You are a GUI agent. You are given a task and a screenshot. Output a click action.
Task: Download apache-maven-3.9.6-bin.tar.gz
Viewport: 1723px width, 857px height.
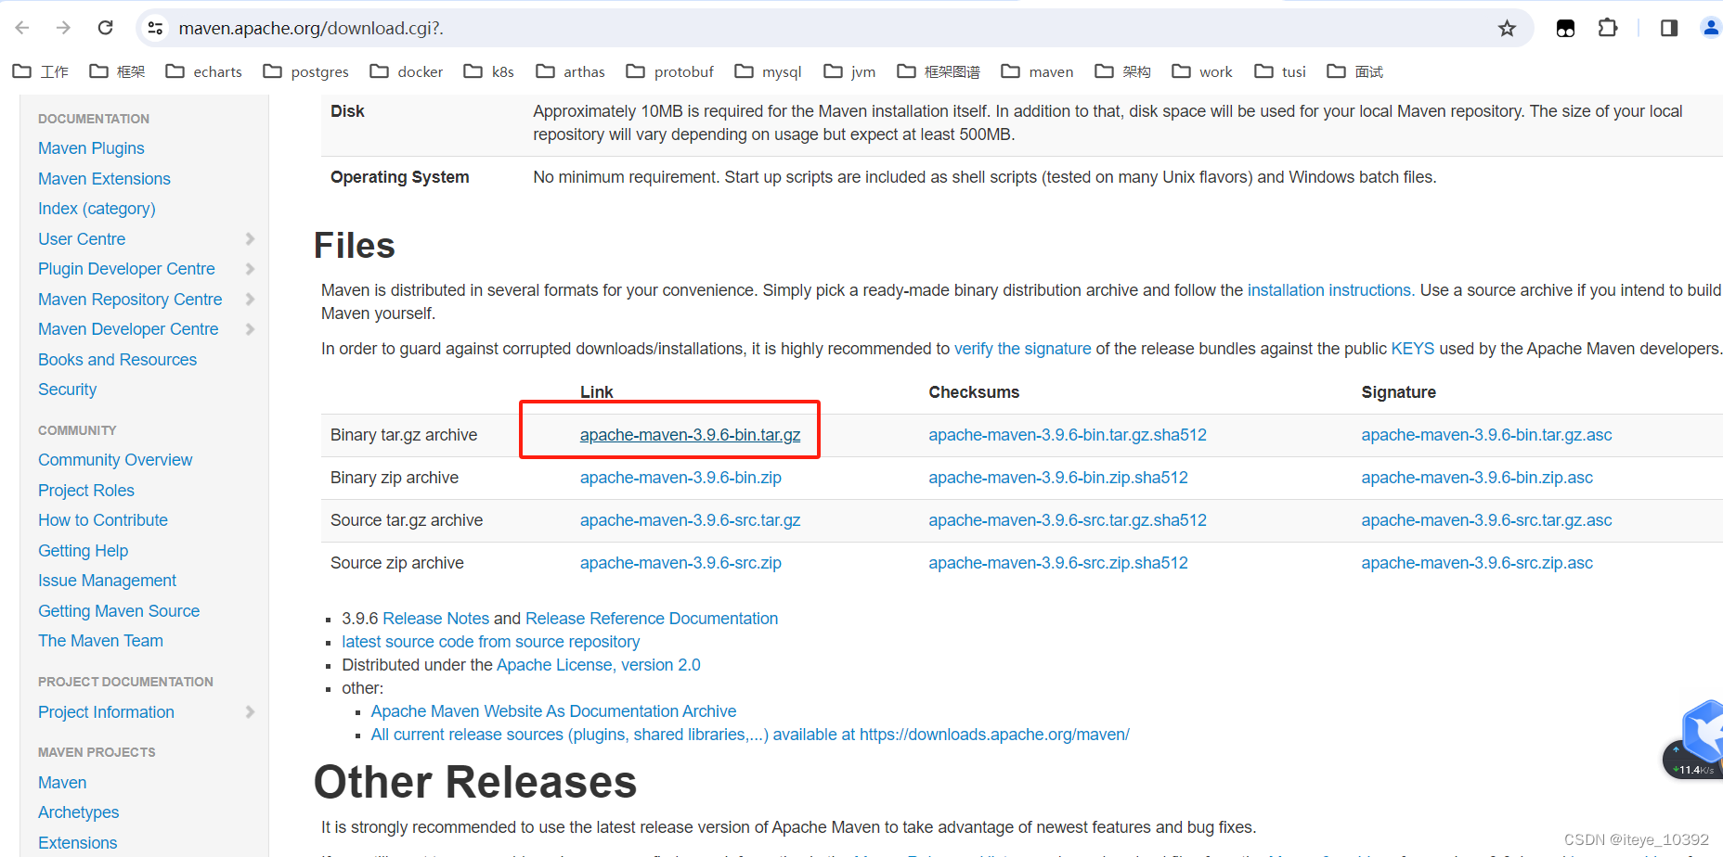(x=690, y=435)
